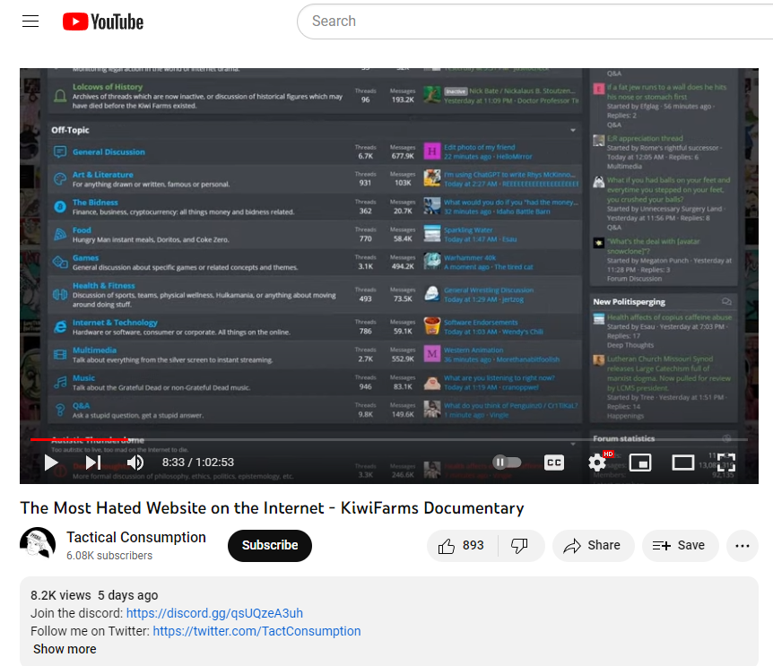This screenshot has width=773, height=666.
Task: Click Warhammer 40k latest thread in video
Action: click(x=470, y=257)
